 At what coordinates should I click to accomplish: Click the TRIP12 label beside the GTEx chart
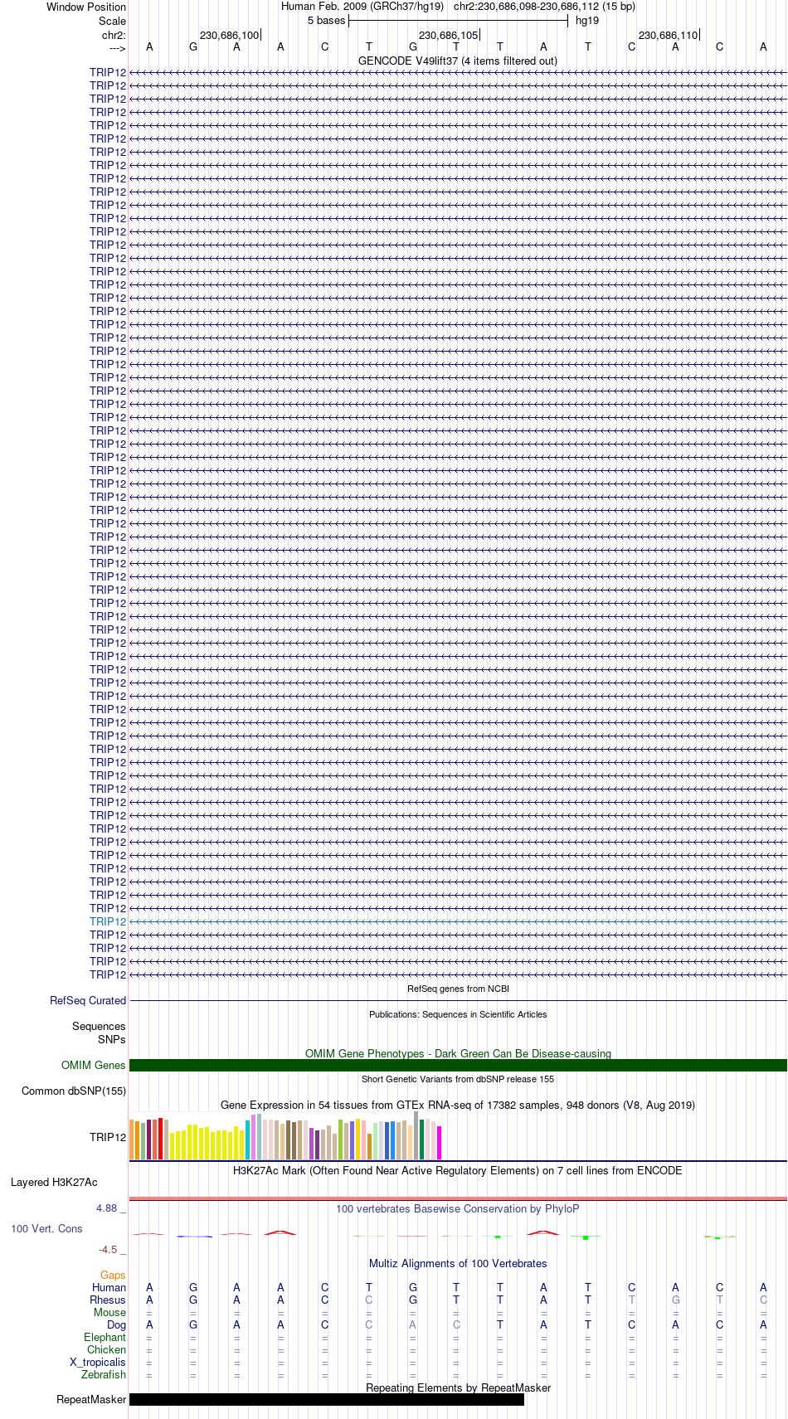tap(108, 1137)
